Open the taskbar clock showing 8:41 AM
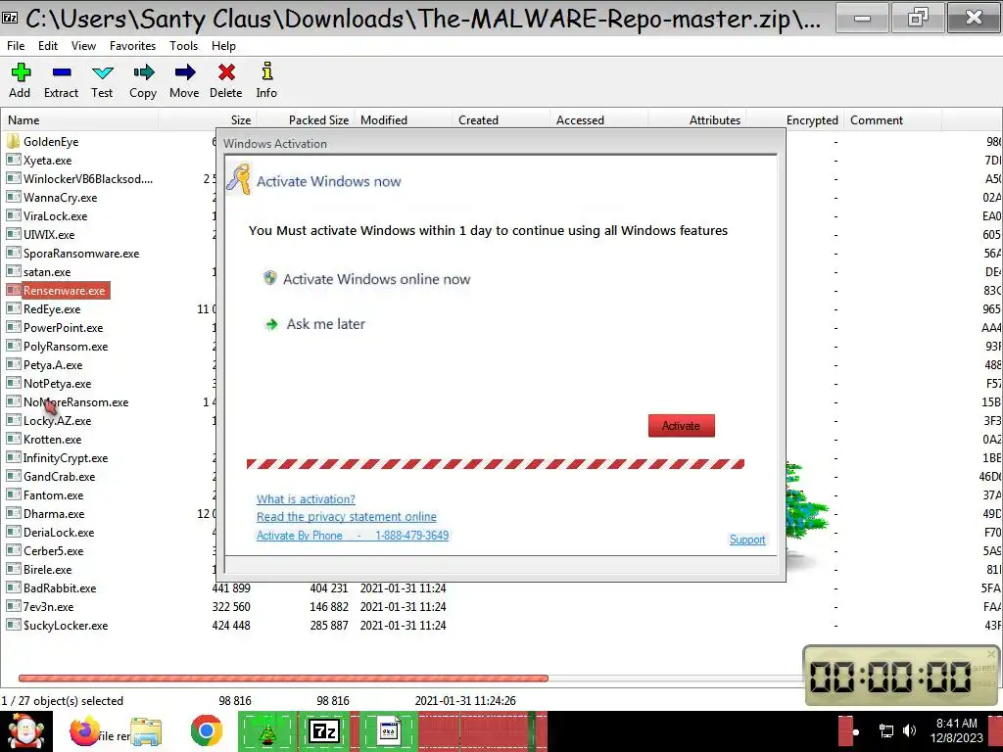Screen dimensions: 1003x752 tap(957, 730)
